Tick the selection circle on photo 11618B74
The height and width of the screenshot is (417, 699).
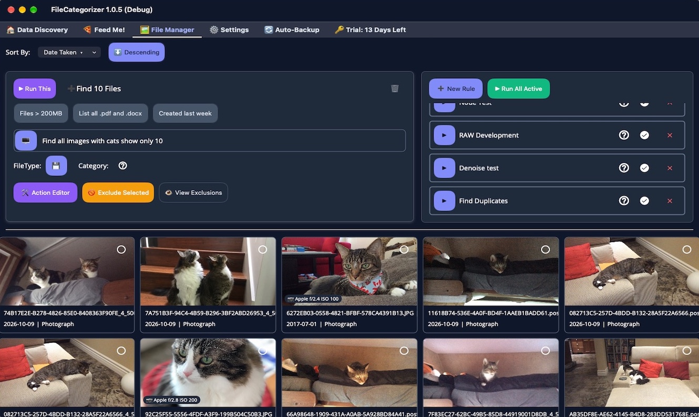click(x=546, y=249)
